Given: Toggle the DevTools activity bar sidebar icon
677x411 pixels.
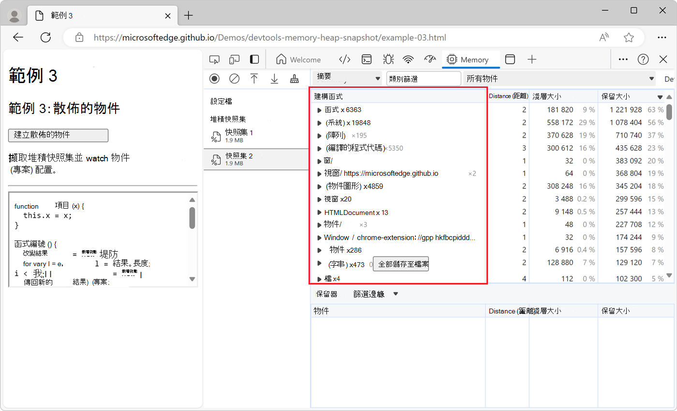Looking at the screenshot, I should click(254, 59).
